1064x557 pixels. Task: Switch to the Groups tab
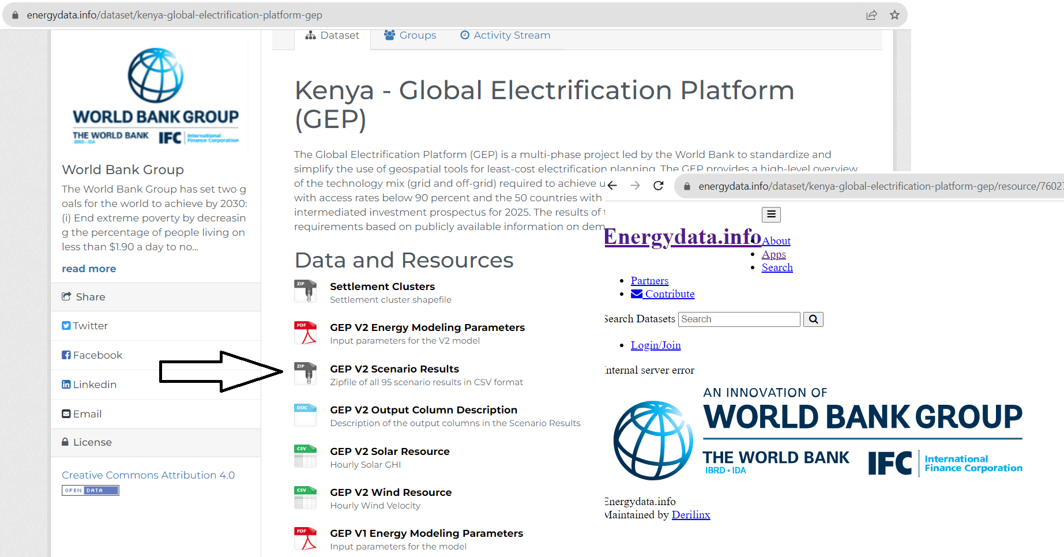coord(410,35)
